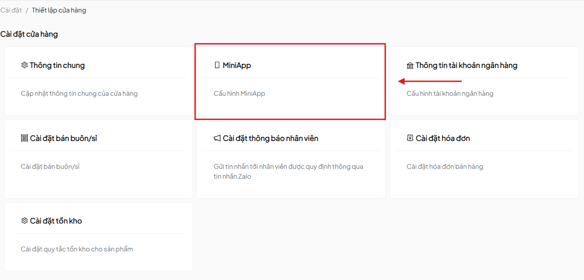Open Thông tin tài khoản ngân hàng title
Screen dimensions: 584x280
pos(466,65)
